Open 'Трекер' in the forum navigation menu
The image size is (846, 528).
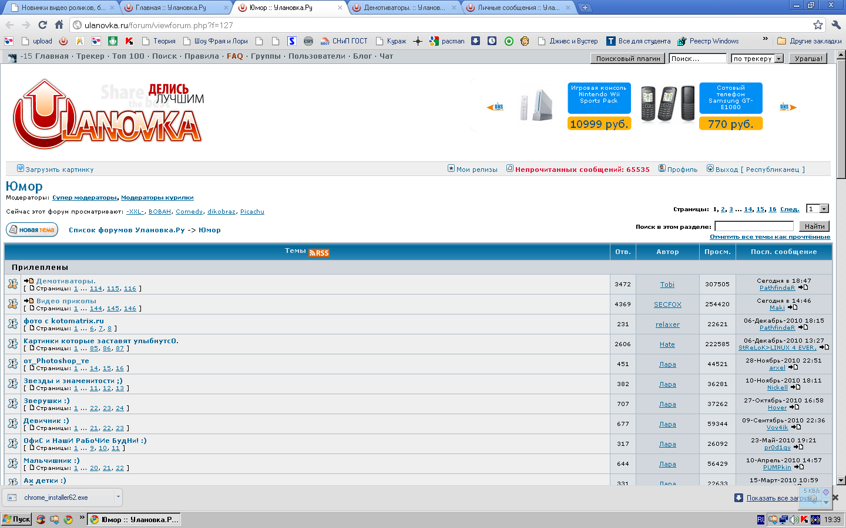click(x=90, y=56)
